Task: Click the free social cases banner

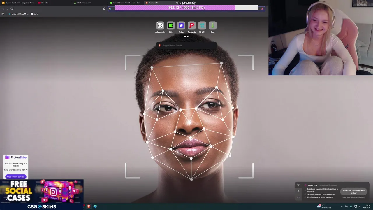Action: coord(42,195)
